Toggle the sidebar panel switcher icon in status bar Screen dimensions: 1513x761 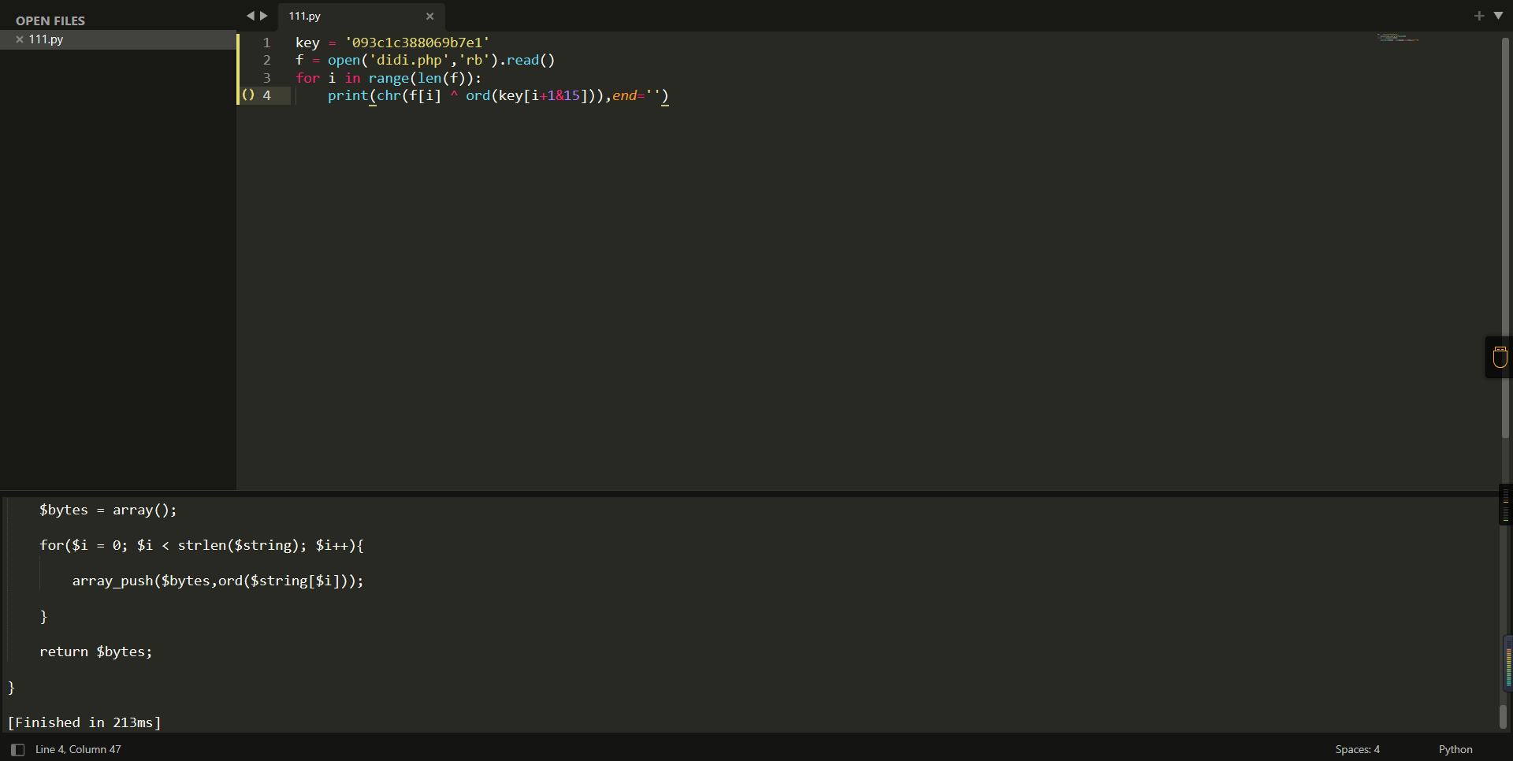[x=17, y=749]
